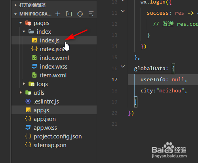Click the braces icon beside sitemap.json
This screenshot has height=163, width=198.
point(28,145)
